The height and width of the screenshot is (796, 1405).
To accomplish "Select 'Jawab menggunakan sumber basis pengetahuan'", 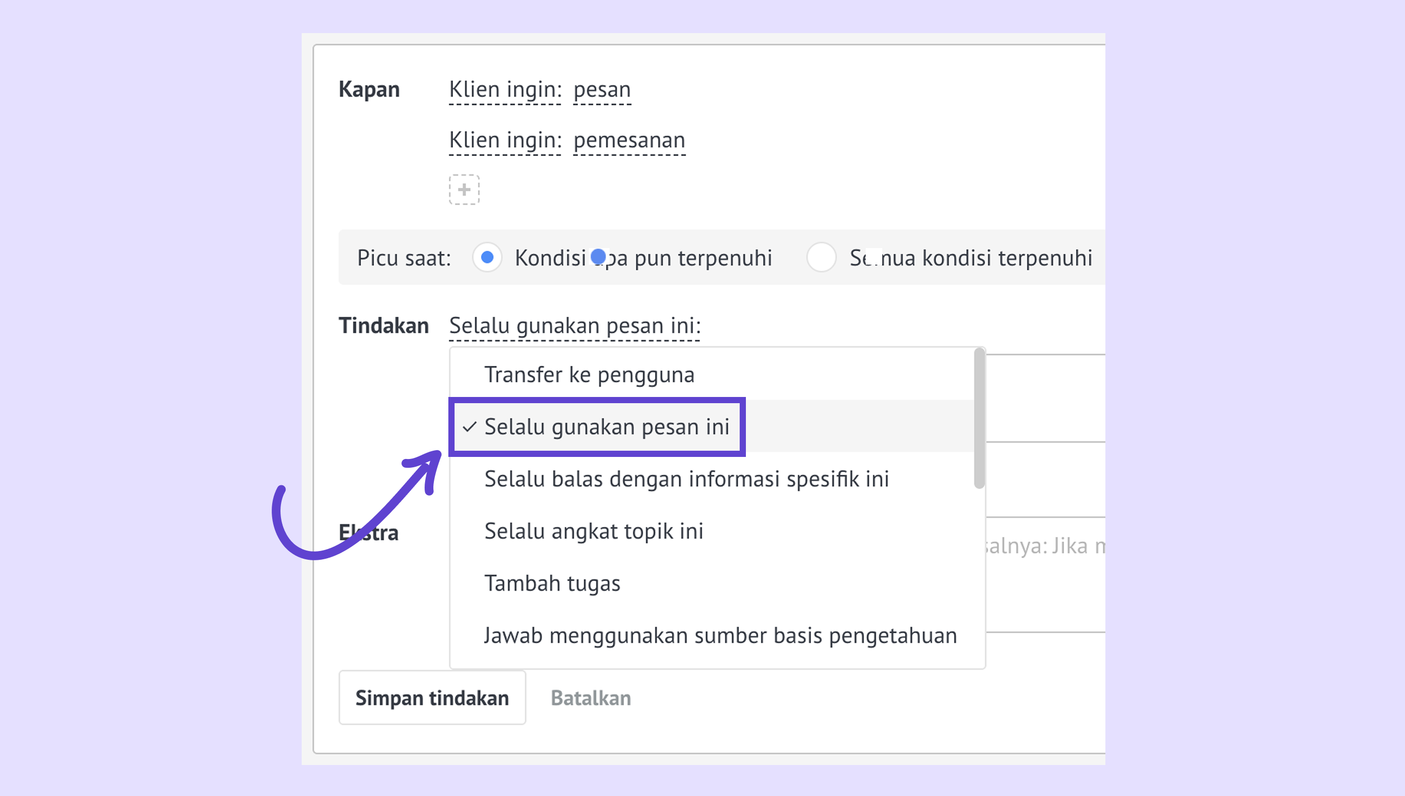I will click(720, 636).
